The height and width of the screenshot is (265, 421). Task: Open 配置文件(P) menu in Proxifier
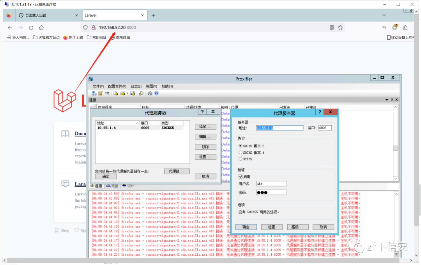pos(117,86)
